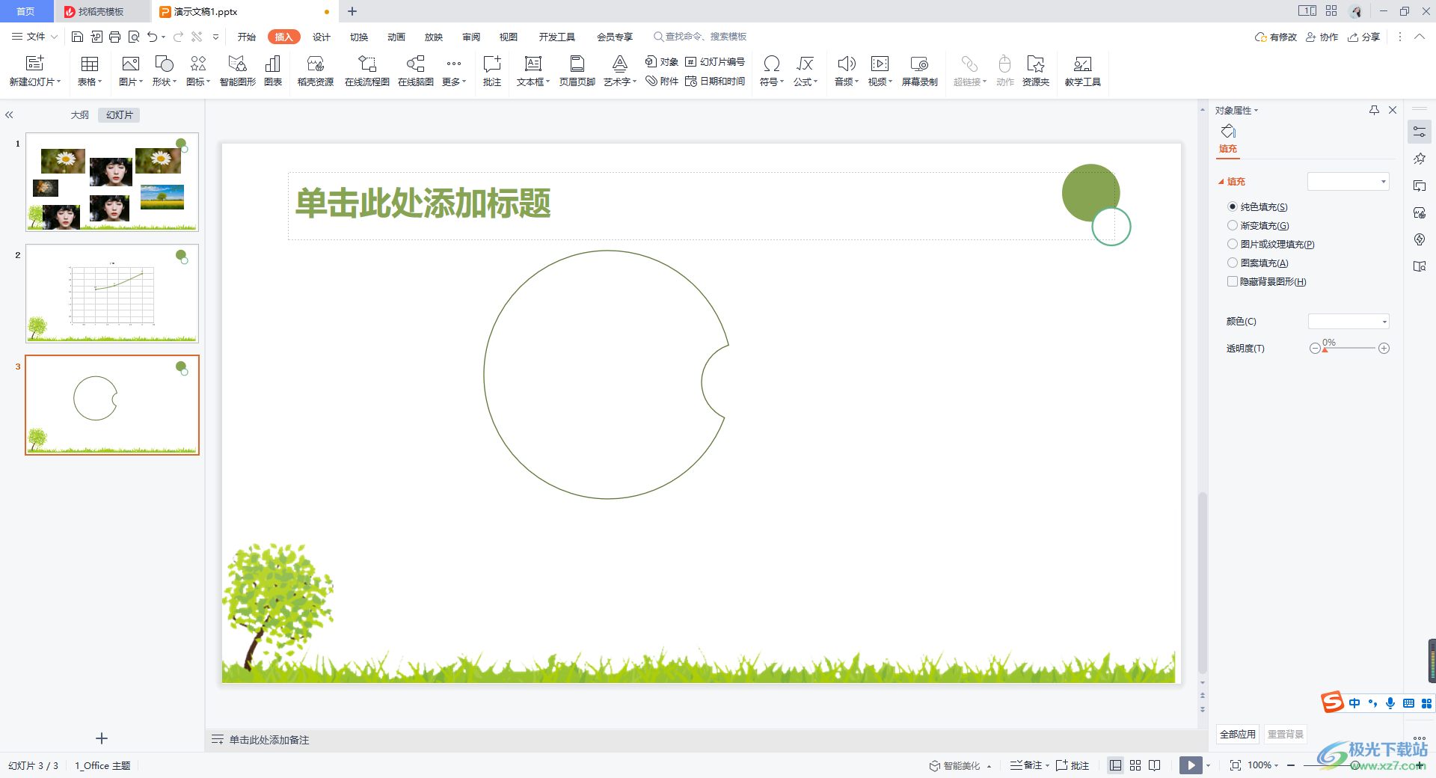Insert an 对象 object
This screenshot has width=1436, height=778.
point(662,62)
